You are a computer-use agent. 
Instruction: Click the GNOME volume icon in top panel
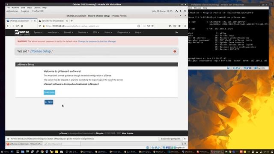point(181,11)
